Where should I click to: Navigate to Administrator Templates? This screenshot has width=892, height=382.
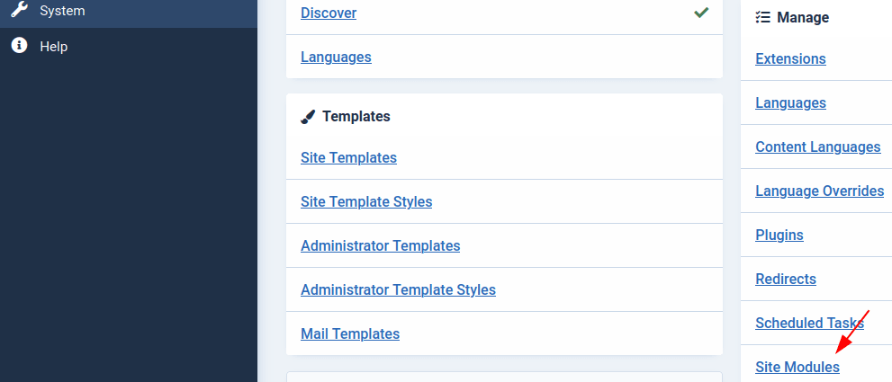coord(380,245)
